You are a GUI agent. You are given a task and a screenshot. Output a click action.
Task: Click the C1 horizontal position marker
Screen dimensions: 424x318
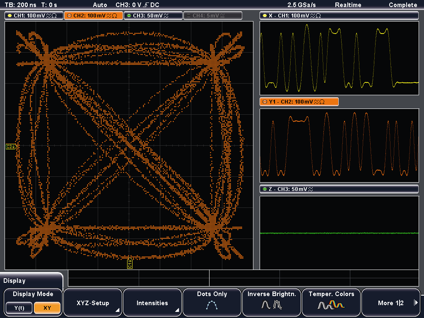(x=130, y=263)
